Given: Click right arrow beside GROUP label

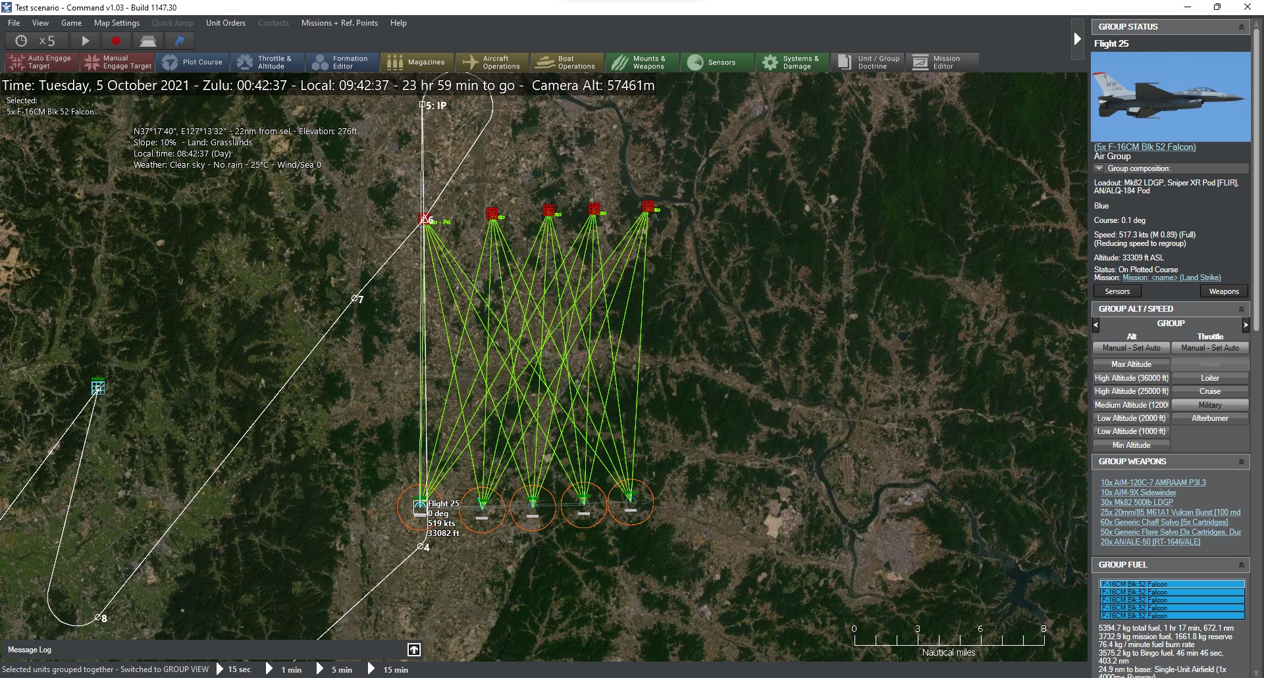Looking at the screenshot, I should 1246,324.
